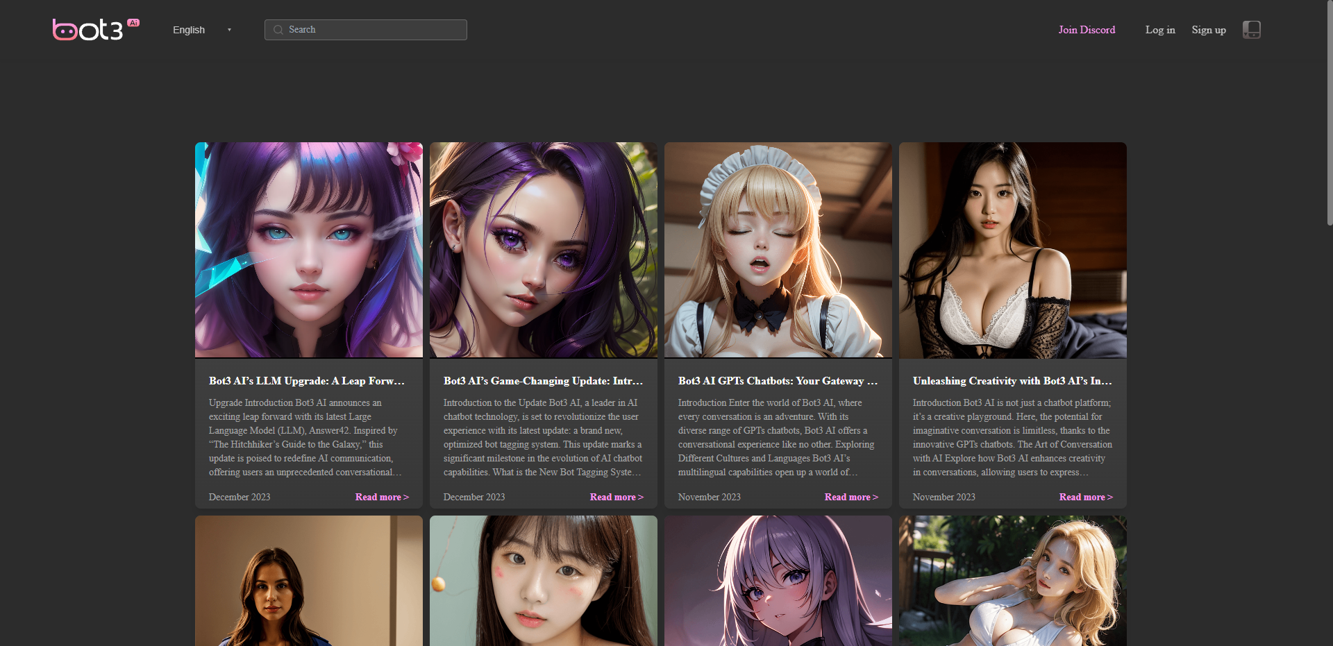Click the language dropdown arrow
1333x646 pixels.
229,30
